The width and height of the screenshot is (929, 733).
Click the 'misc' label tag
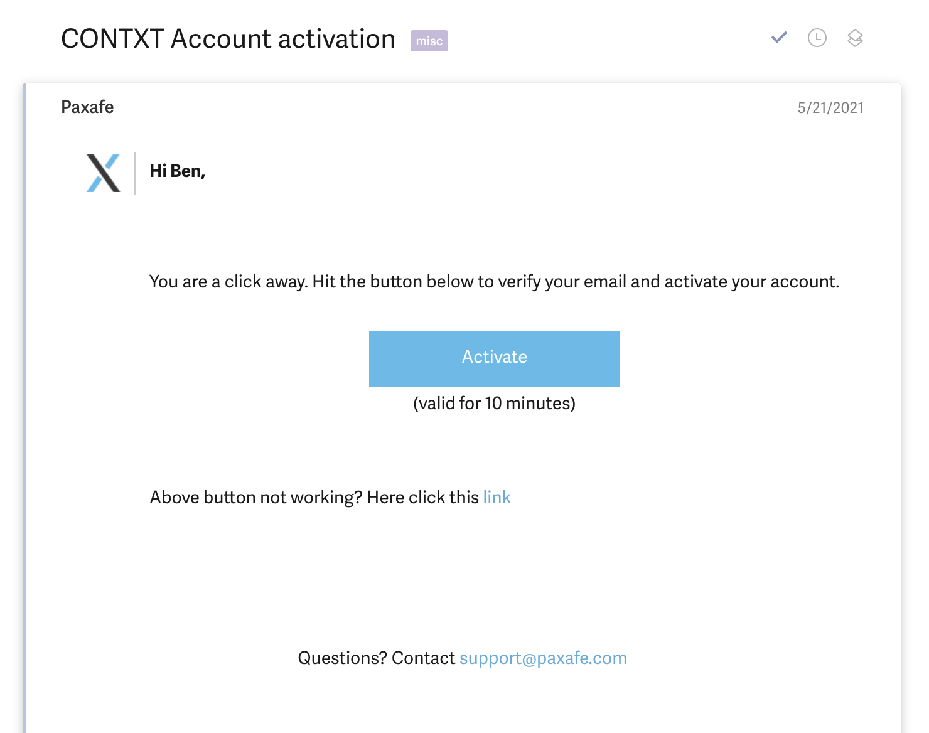tap(429, 41)
